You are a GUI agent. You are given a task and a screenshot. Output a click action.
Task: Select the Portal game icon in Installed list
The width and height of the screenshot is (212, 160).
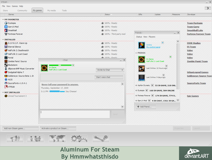click(6, 58)
